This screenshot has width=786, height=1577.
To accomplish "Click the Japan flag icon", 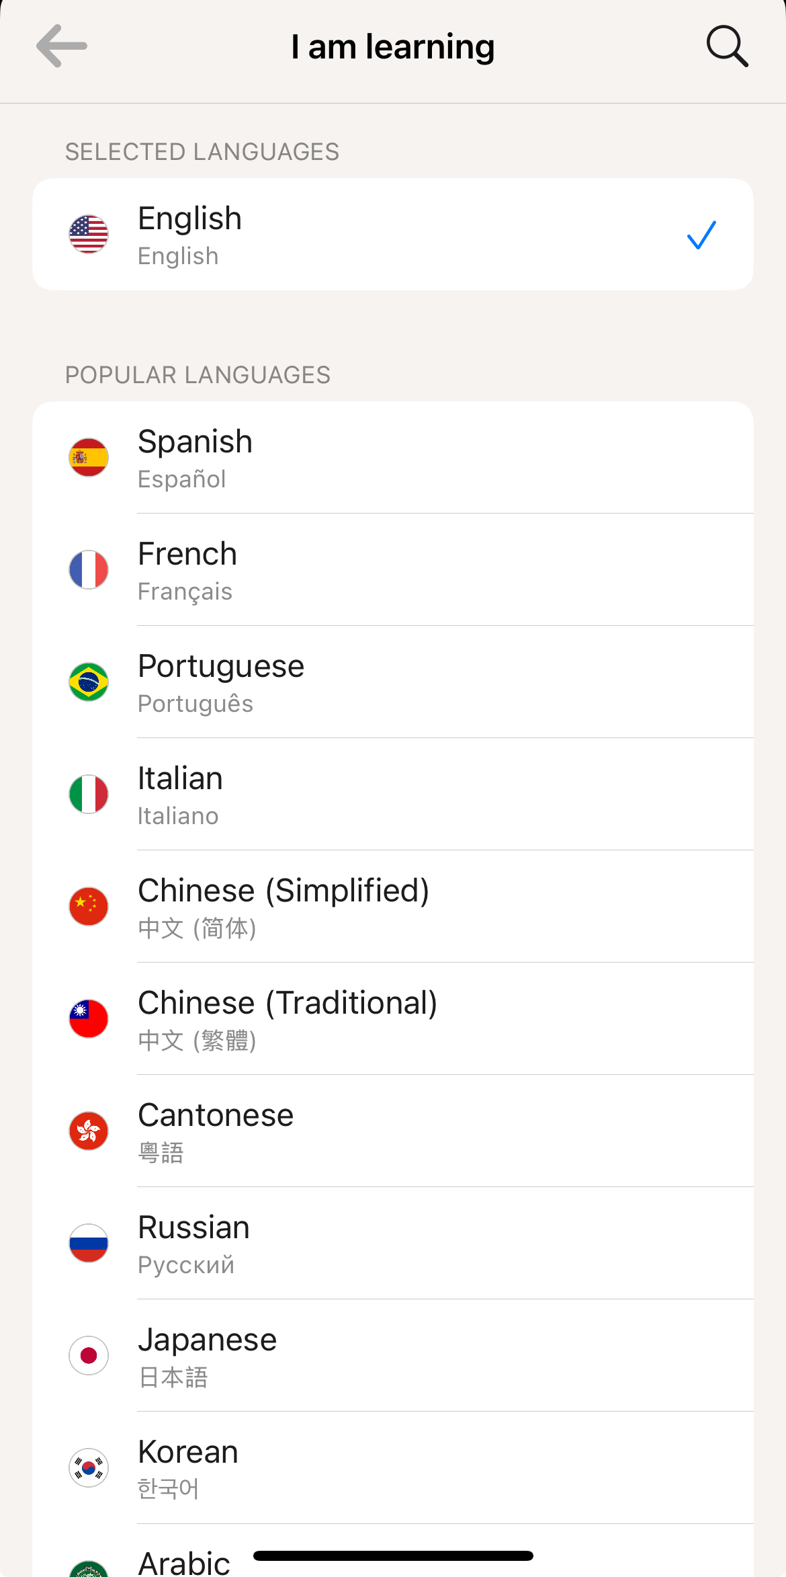I will click(89, 1356).
